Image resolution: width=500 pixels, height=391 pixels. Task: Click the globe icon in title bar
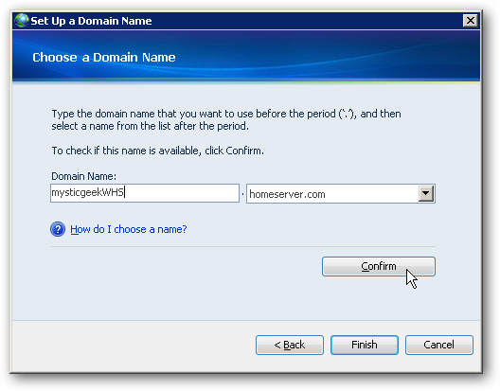pos(22,21)
